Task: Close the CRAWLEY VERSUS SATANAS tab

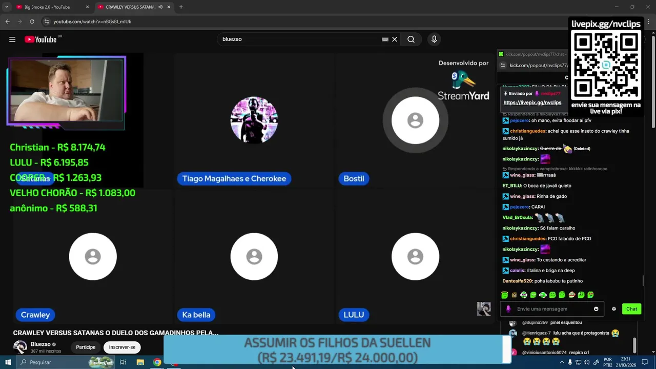Action: tap(169, 7)
